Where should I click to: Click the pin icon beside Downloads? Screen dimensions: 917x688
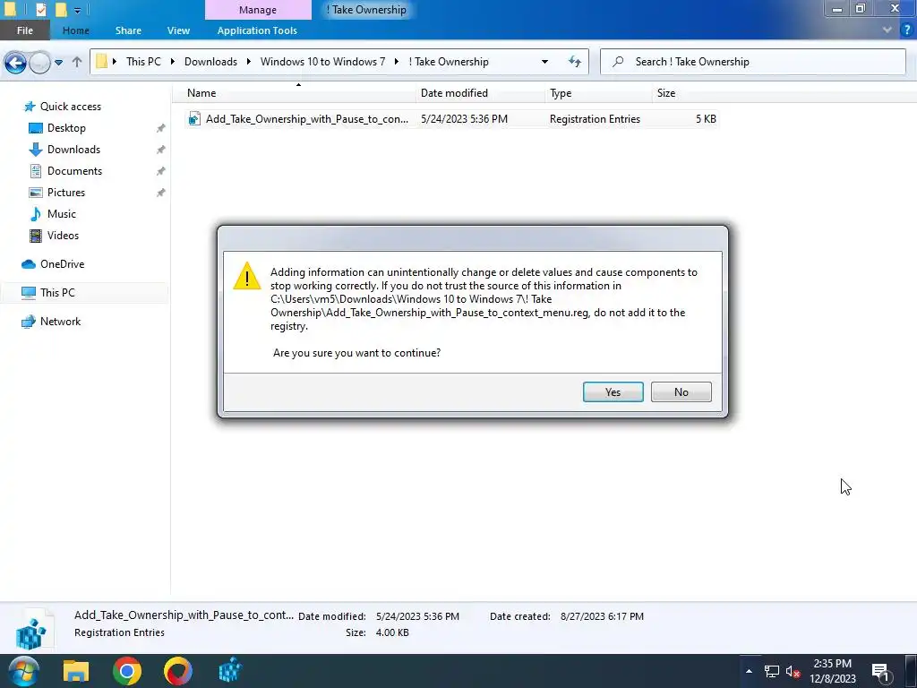click(160, 150)
